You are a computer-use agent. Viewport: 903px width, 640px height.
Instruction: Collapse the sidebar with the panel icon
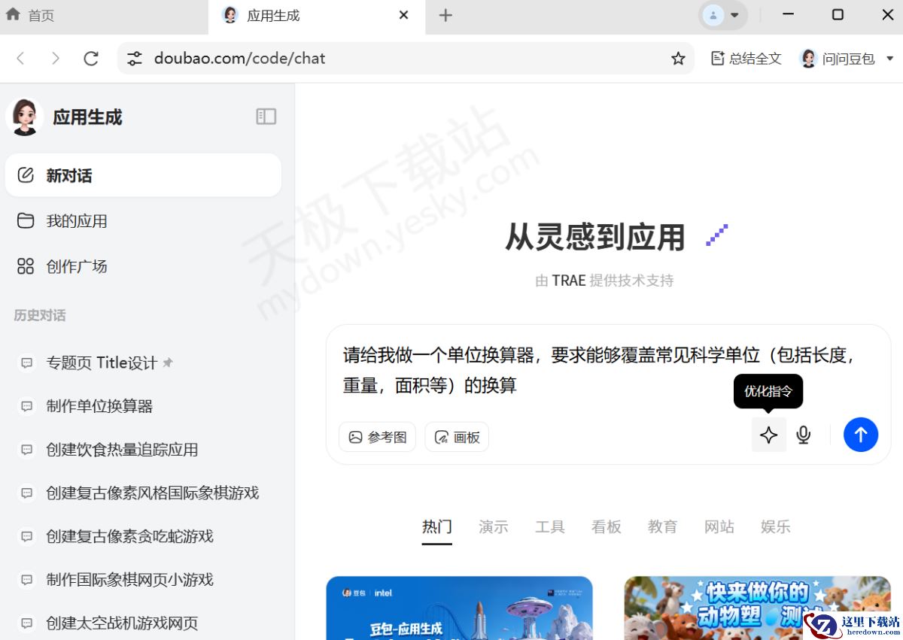coord(266,117)
